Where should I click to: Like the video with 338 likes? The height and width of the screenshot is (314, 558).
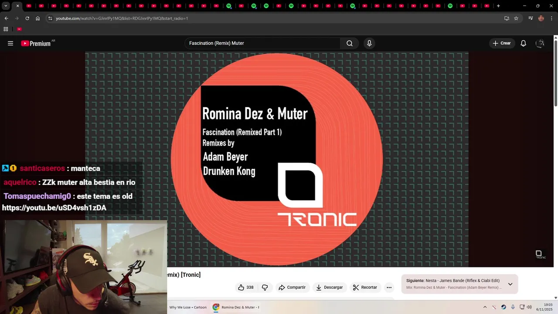[x=246, y=287]
